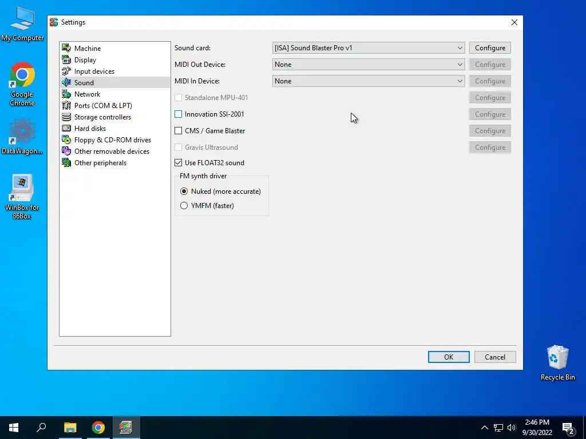Open WinBox for 86Box desktop shortcut
Viewport: 586px width, 439px height.
pyautogui.click(x=22, y=197)
